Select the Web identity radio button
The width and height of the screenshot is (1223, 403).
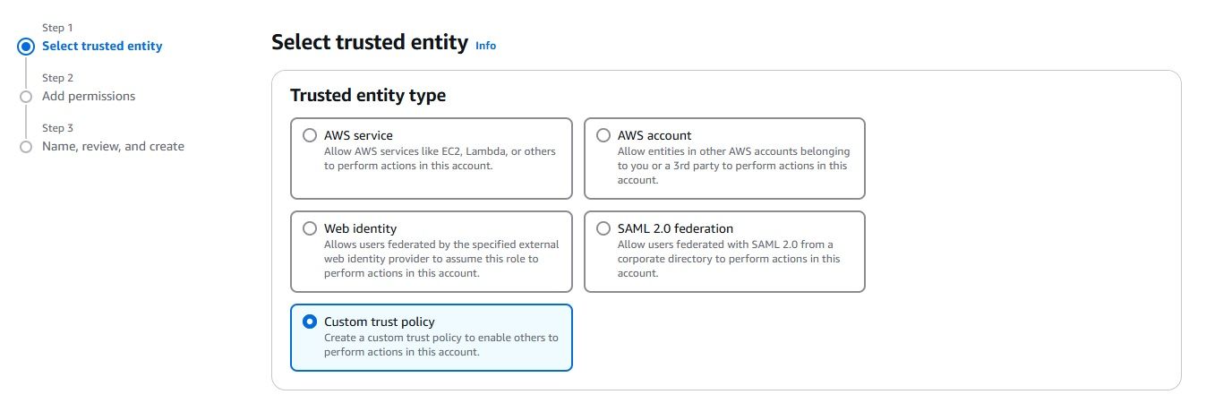pyautogui.click(x=310, y=228)
